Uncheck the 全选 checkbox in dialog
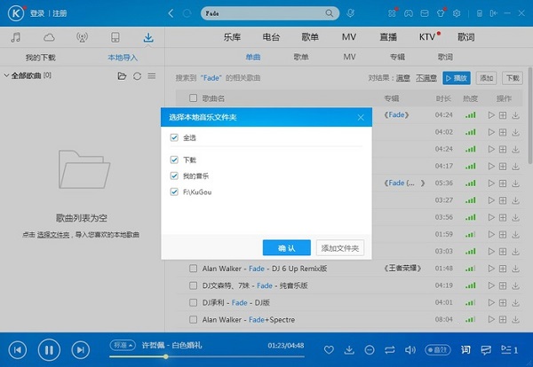 174,137
